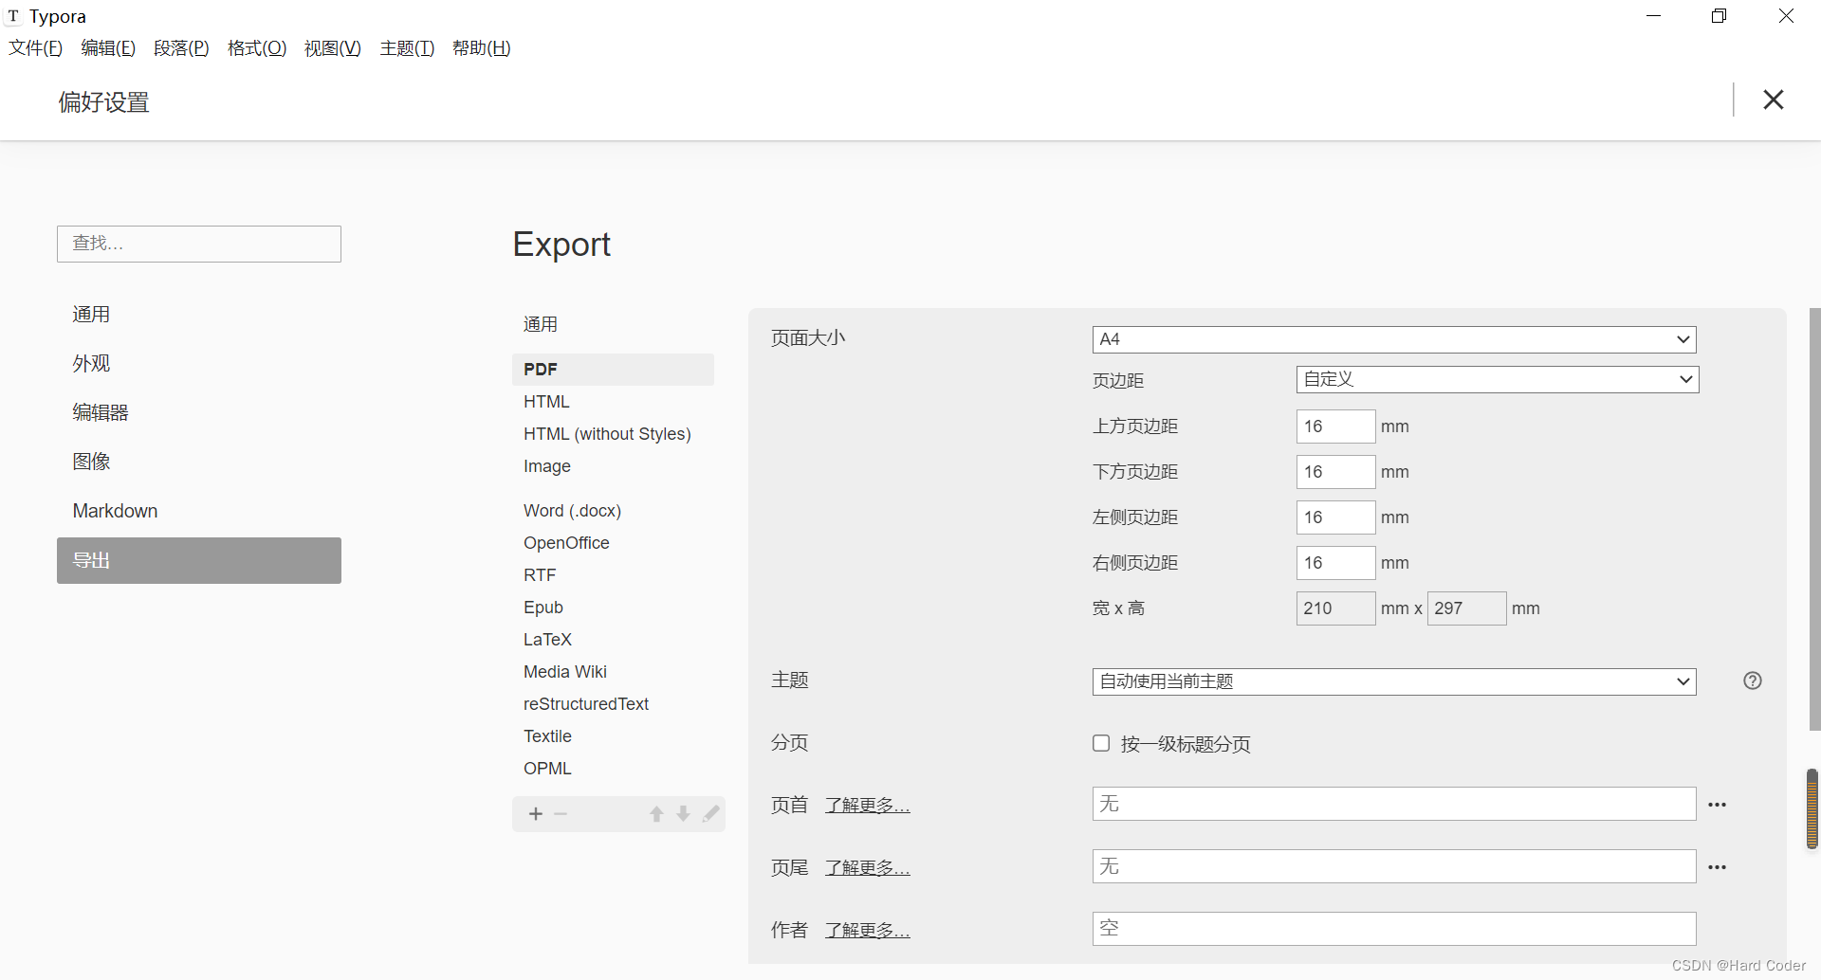Open the 编辑(E) menu

(108, 48)
